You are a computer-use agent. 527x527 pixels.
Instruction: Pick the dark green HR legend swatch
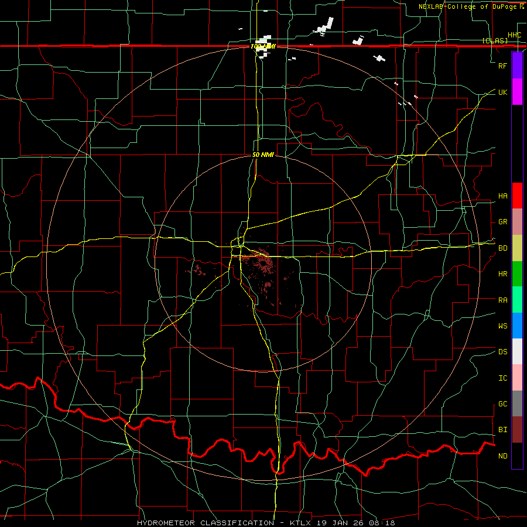517,274
